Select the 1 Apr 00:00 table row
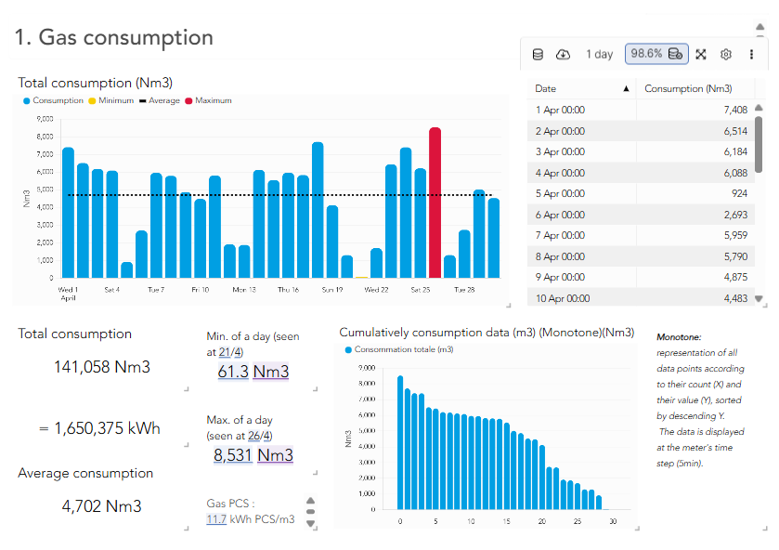The height and width of the screenshot is (550, 779). [x=641, y=110]
